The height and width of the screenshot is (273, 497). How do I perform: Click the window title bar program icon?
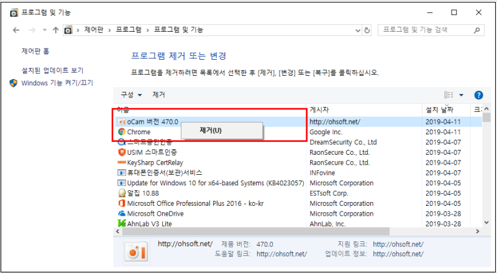(x=14, y=12)
